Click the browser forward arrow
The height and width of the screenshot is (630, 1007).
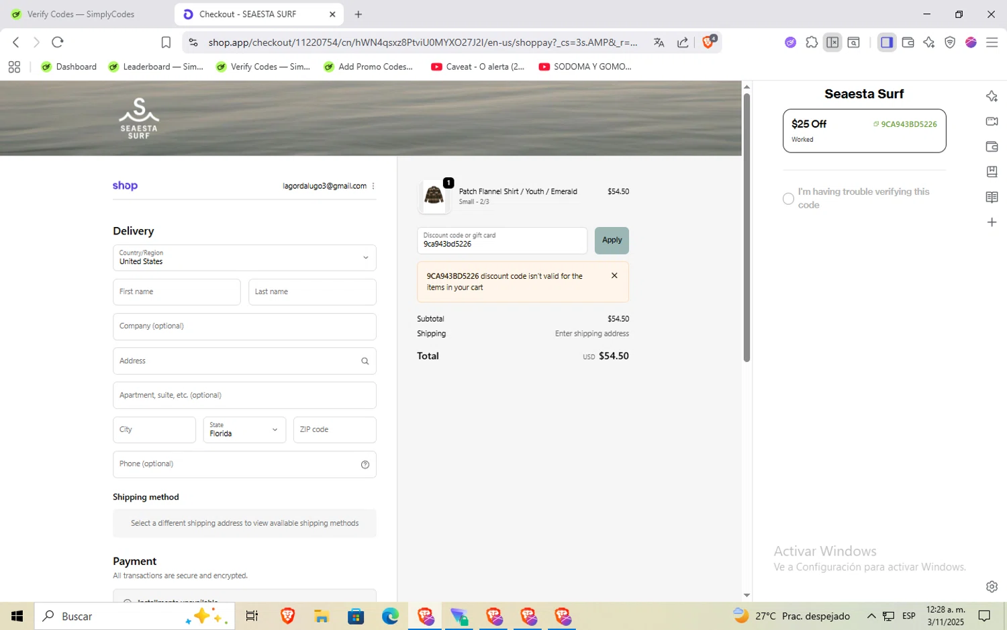point(36,42)
